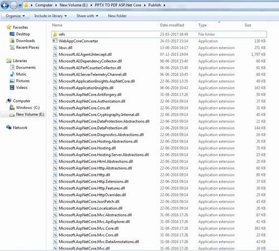
Task: Select Microsoft.AspNetCore.Http.Extensions.dll file name
Action: 94,182
